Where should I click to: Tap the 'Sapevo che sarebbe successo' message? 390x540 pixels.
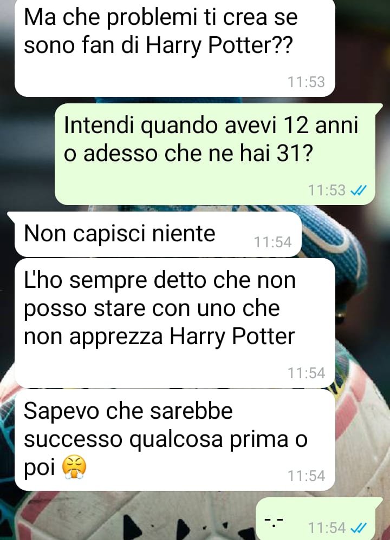click(x=175, y=440)
